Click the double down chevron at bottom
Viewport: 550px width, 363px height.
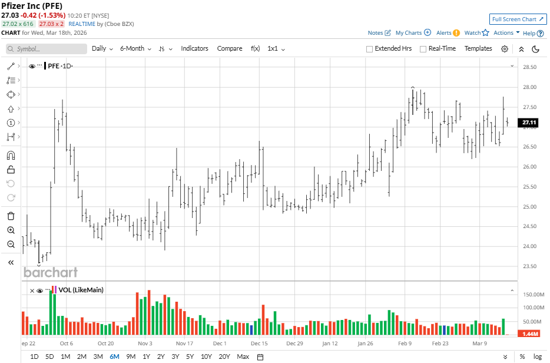pyautogui.click(x=505, y=357)
